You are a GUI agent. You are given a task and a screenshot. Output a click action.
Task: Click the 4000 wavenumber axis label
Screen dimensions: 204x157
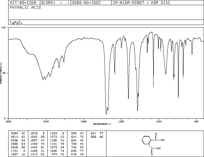click(9, 122)
